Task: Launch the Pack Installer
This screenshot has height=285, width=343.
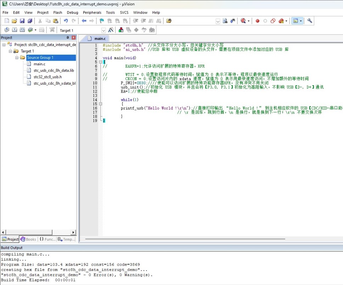Action: click(152, 30)
